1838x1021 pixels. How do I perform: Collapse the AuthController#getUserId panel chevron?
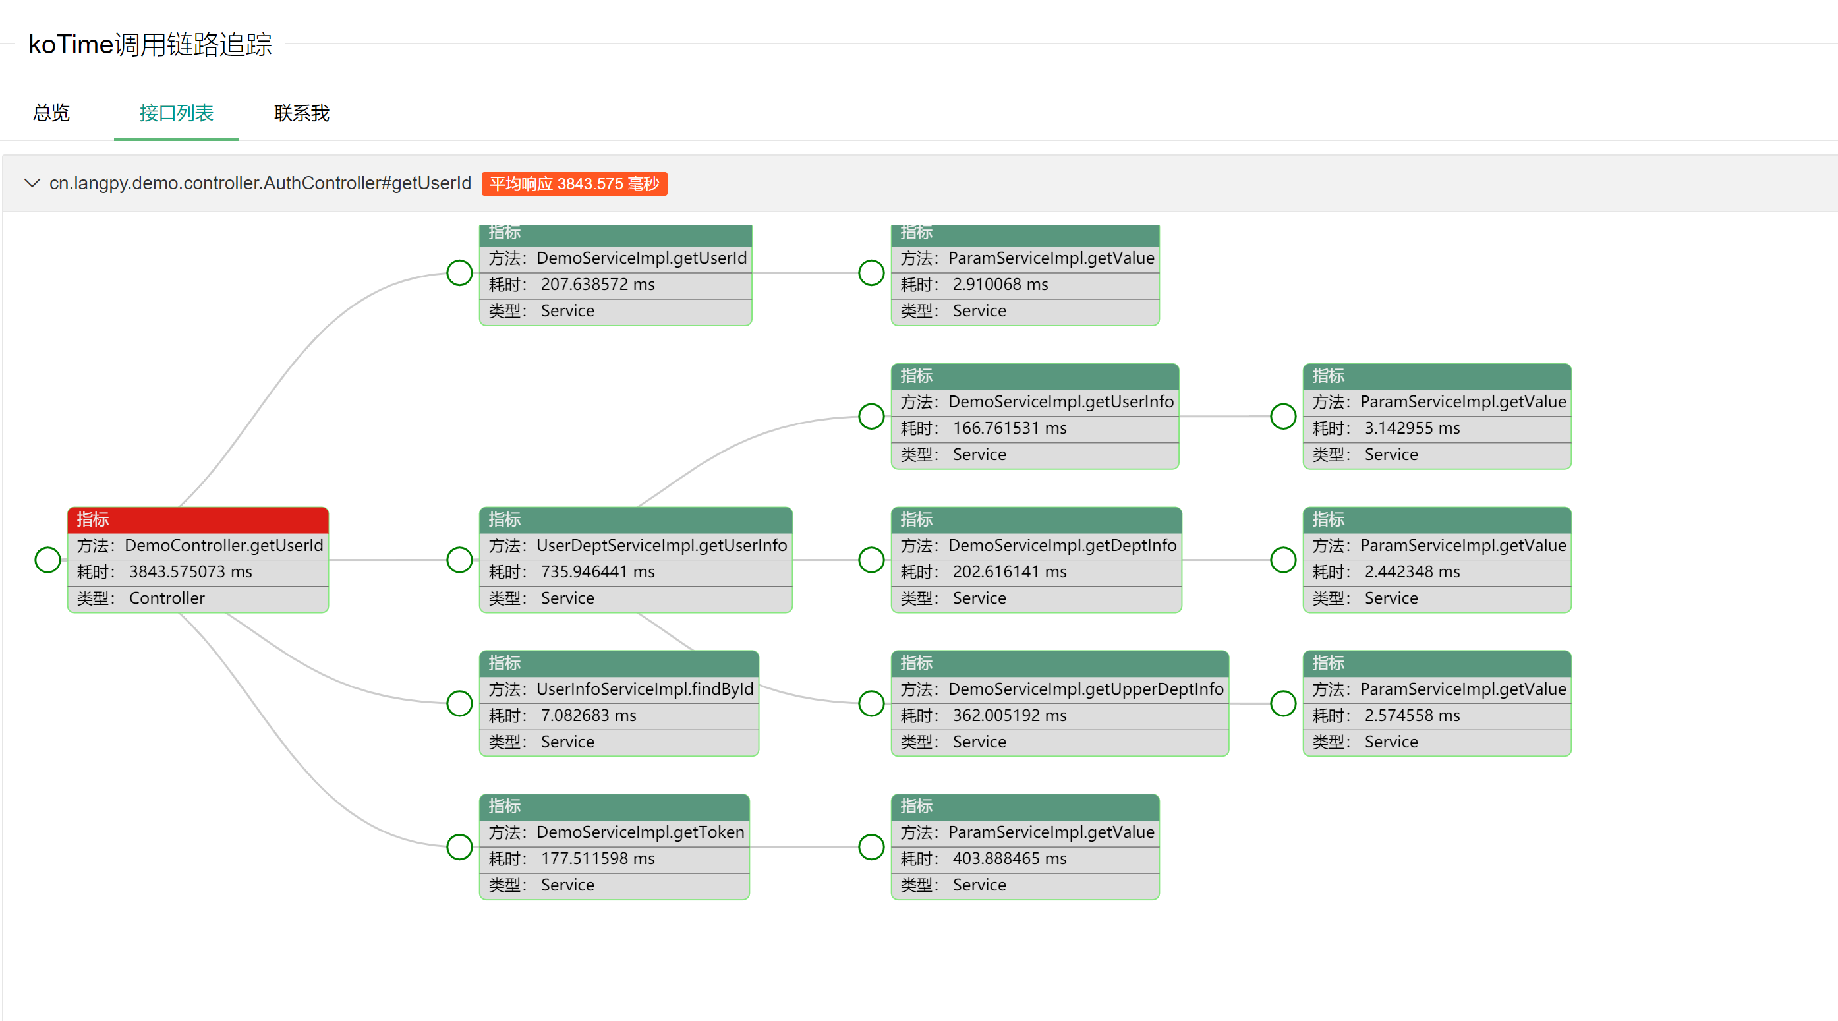click(x=32, y=183)
